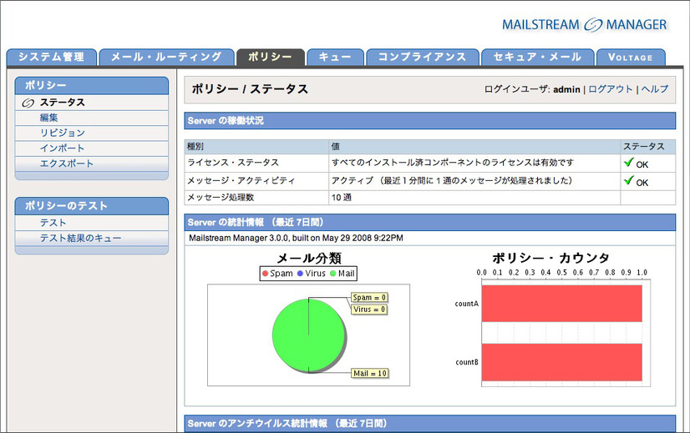The width and height of the screenshot is (690, 433).
Task: Select the ポリシー tab
Action: pyautogui.click(x=270, y=57)
